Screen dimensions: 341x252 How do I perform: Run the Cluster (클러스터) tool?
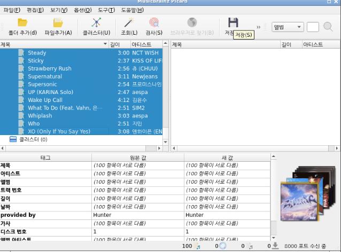tap(96, 23)
